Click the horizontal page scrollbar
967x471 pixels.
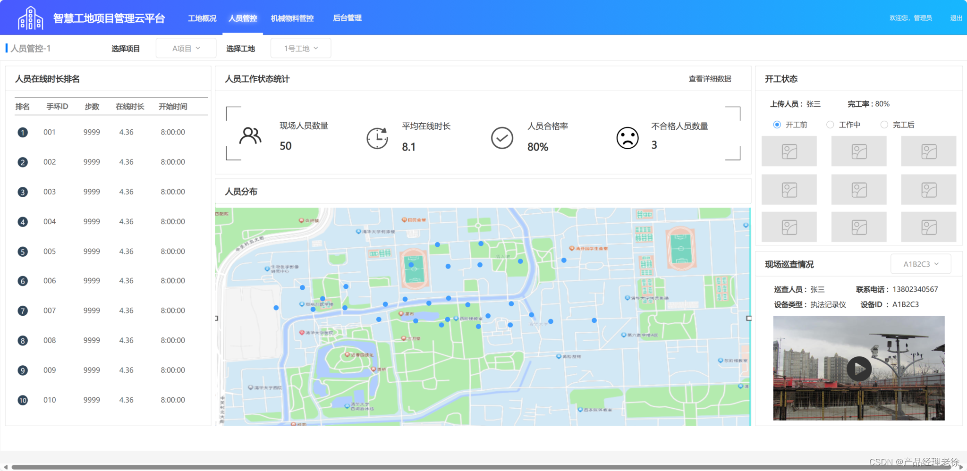click(482, 467)
